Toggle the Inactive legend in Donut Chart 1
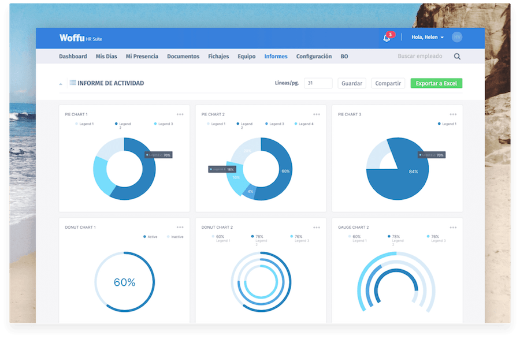 click(175, 237)
